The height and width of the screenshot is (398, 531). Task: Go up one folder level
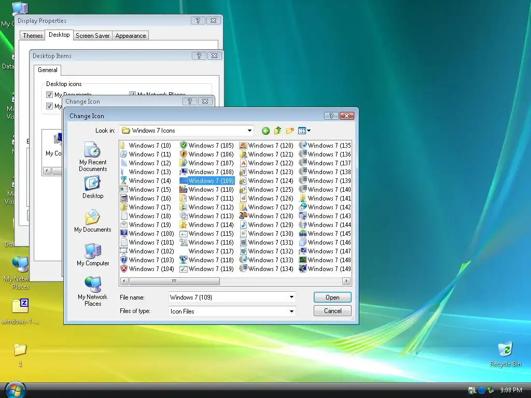point(278,131)
